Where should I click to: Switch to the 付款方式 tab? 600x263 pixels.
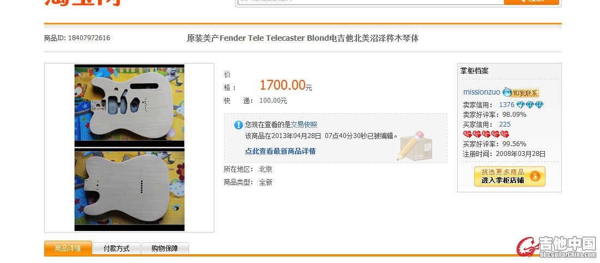click(x=117, y=248)
